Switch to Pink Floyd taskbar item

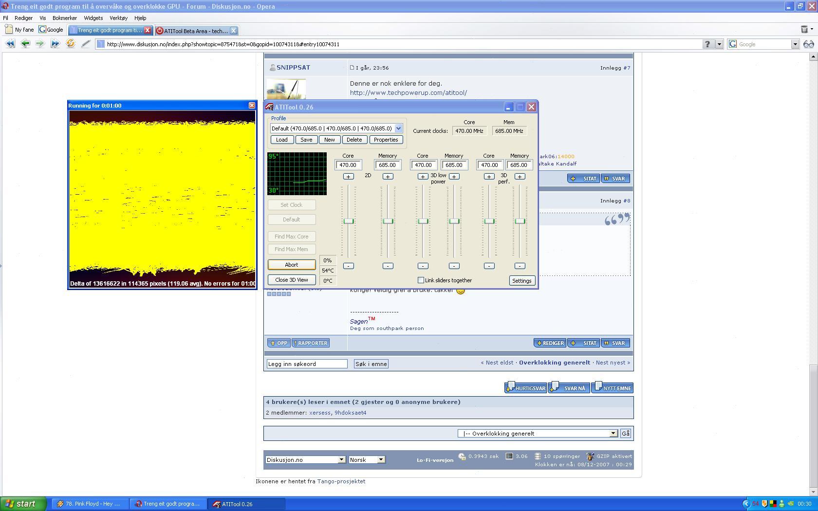click(x=91, y=504)
